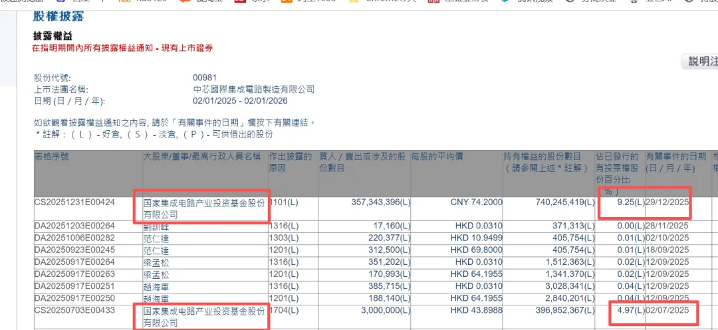
Task: Click shares held value 1,512,363(L)
Action: (571, 262)
